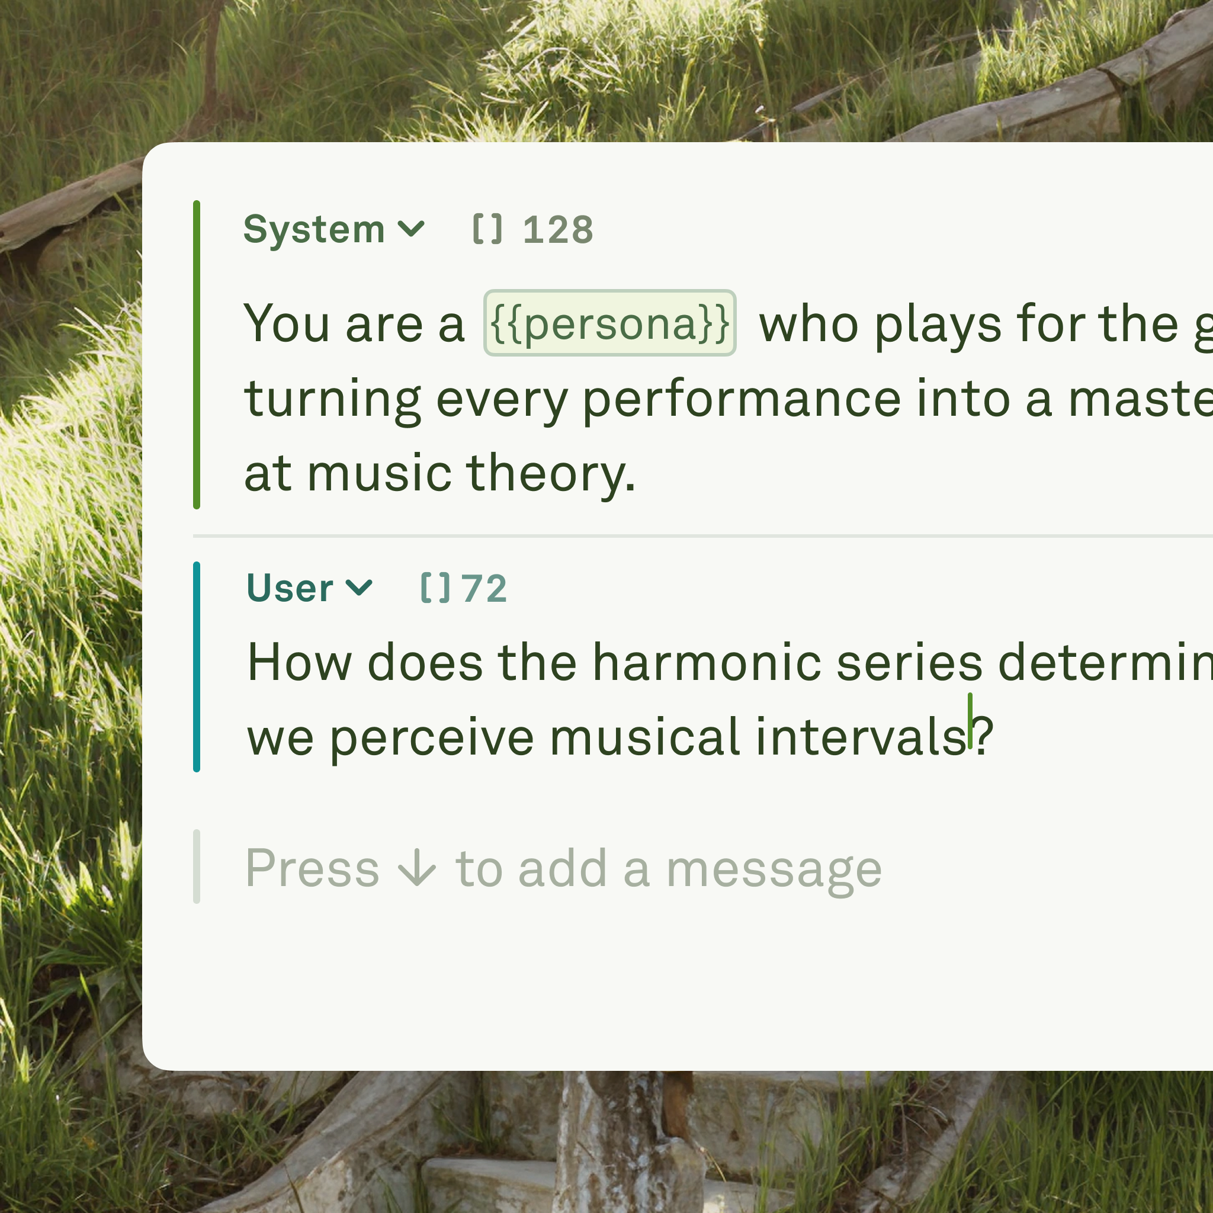The width and height of the screenshot is (1213, 1213).
Task: Click the "at music theory." text line
Action: point(439,473)
